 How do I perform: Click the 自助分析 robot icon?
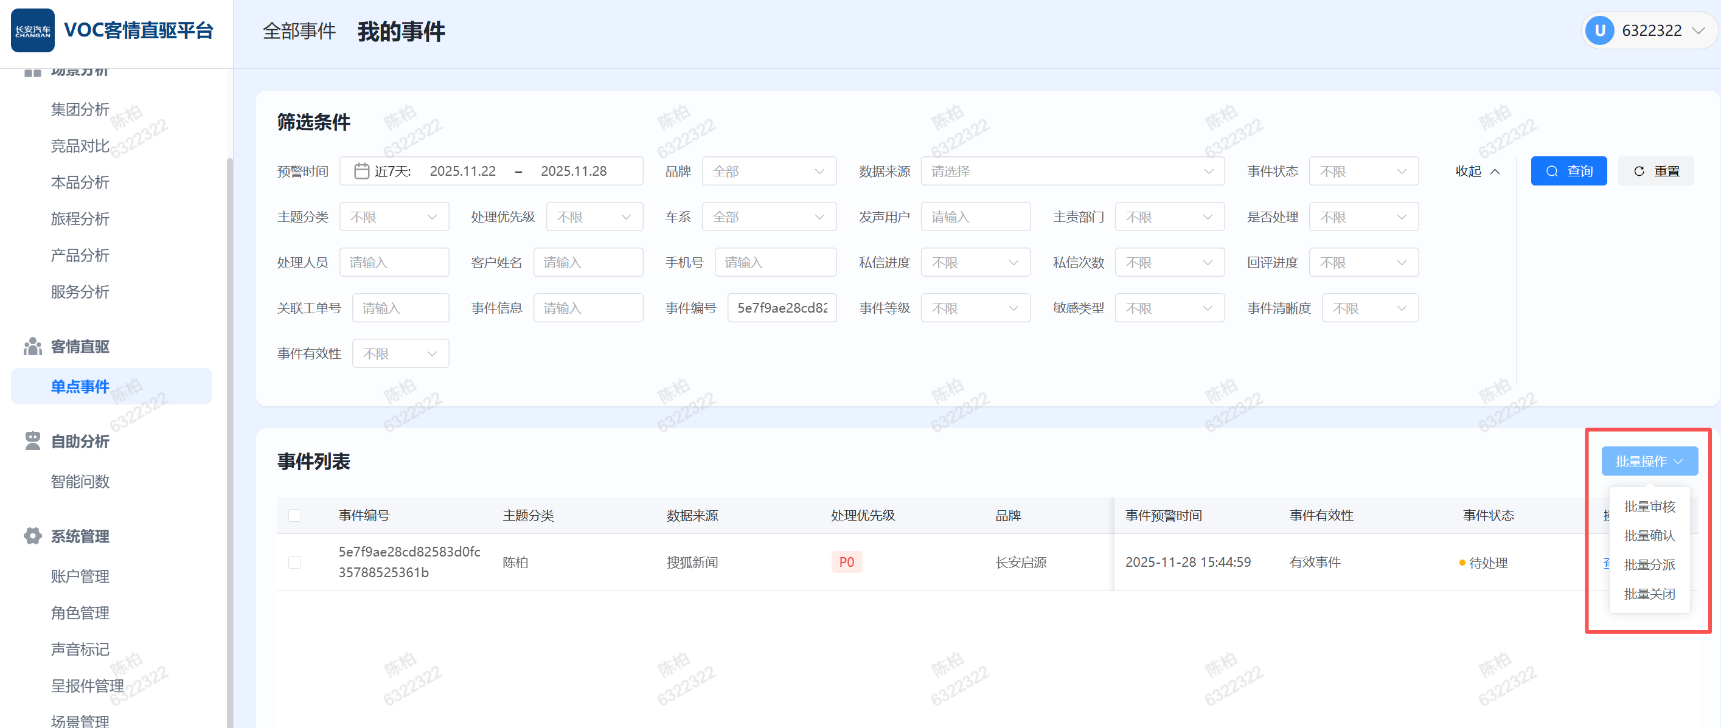click(x=32, y=441)
